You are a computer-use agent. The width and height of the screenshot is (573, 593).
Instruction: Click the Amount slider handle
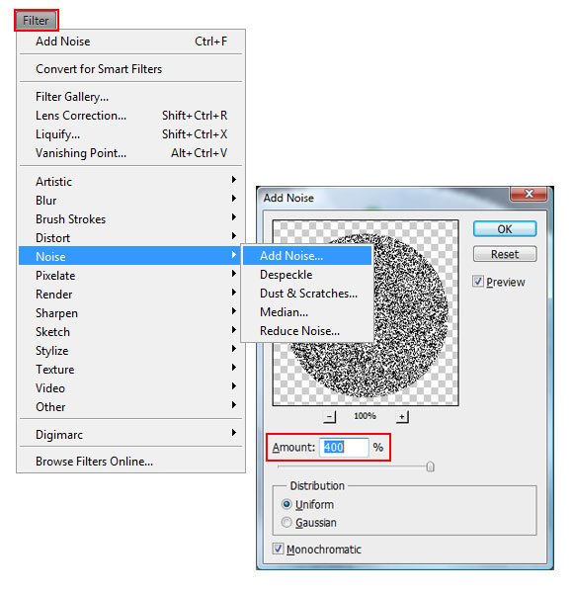(430, 467)
